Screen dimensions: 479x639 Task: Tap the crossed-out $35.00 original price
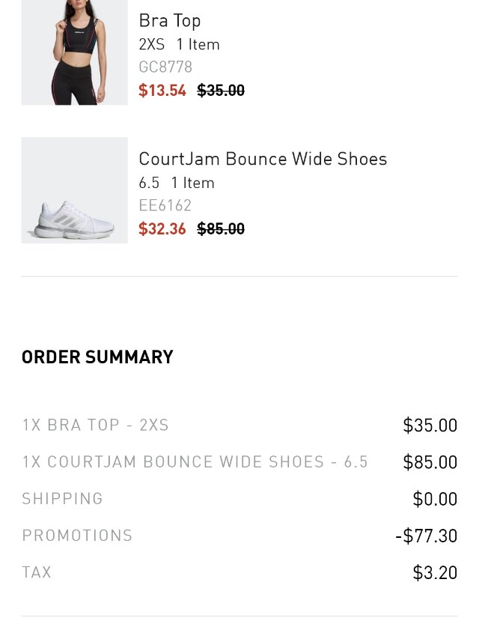tap(221, 91)
